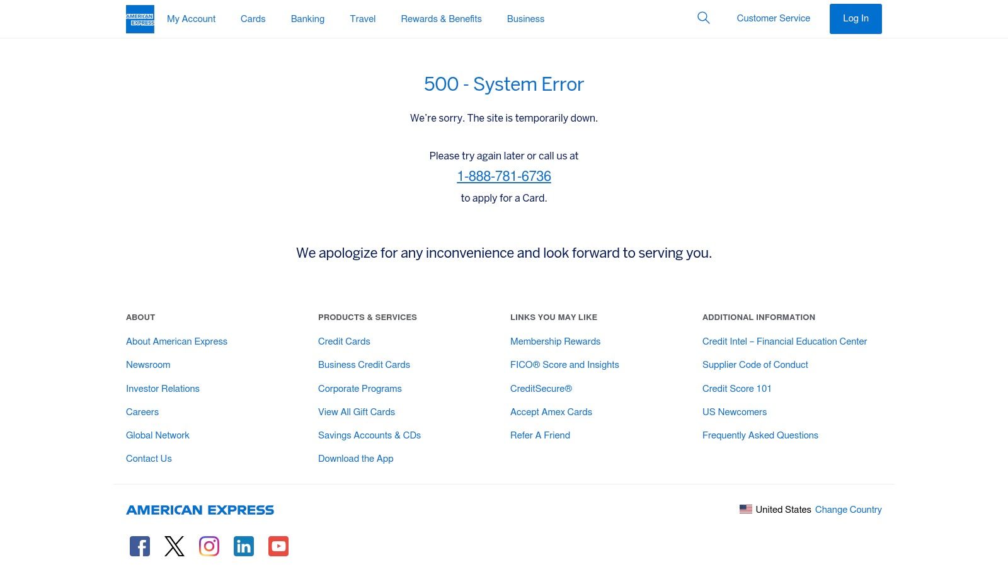This screenshot has height=567, width=1008.
Task: Open the Travel menu
Action: point(363,19)
